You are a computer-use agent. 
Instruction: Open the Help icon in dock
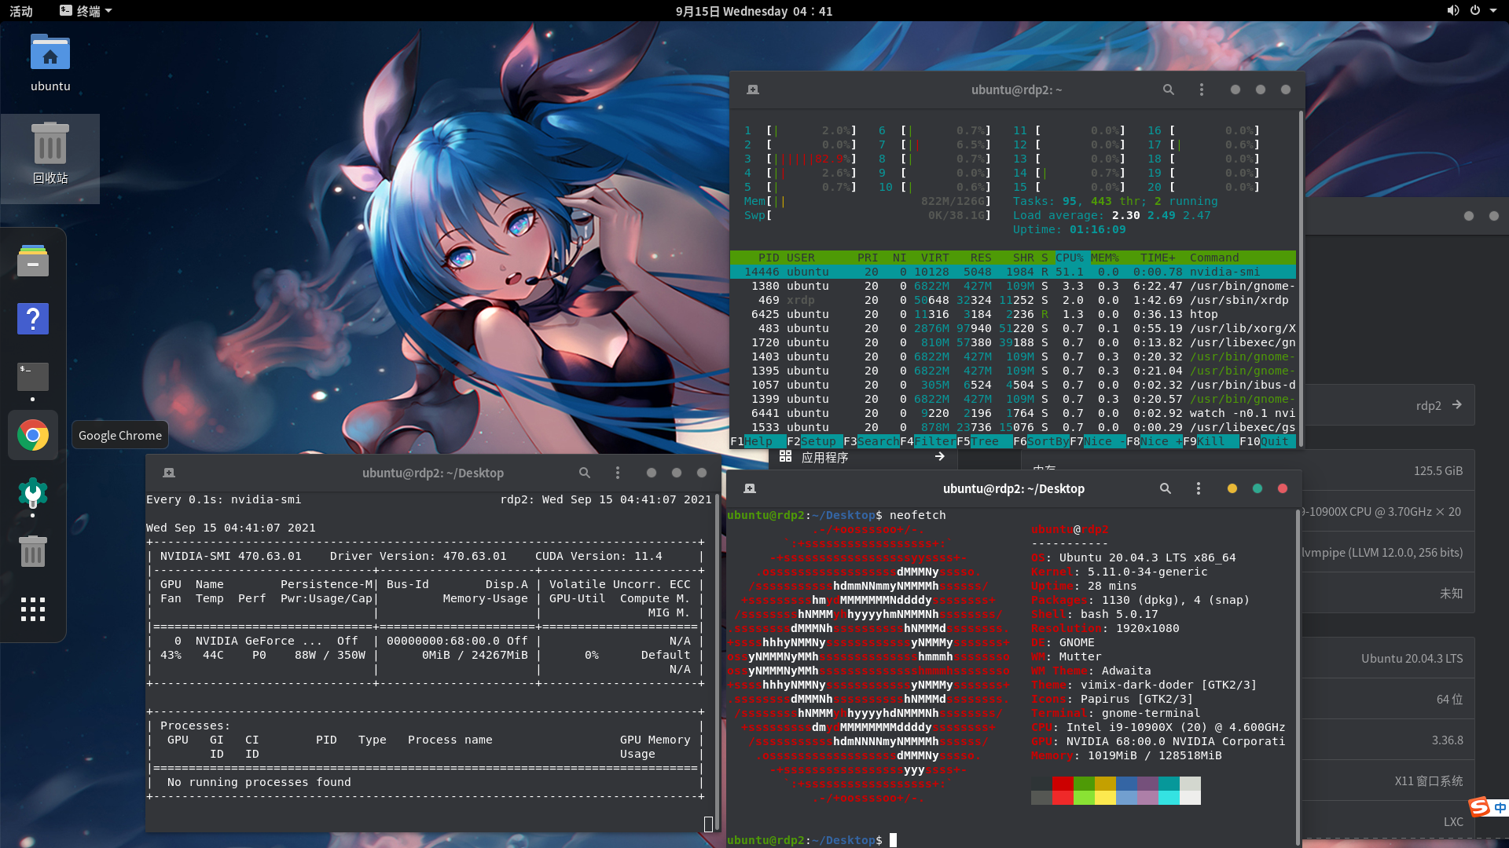pyautogui.click(x=33, y=319)
